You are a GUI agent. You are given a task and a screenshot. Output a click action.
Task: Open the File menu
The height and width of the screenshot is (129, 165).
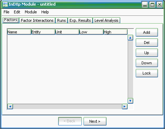click(6, 12)
